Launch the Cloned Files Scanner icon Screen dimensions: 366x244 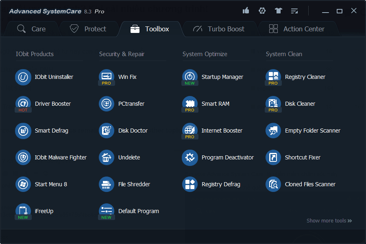coord(273,185)
